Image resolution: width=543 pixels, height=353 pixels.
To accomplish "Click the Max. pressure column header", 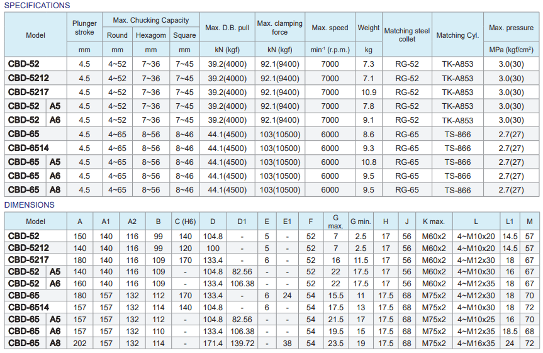I will point(511,28).
